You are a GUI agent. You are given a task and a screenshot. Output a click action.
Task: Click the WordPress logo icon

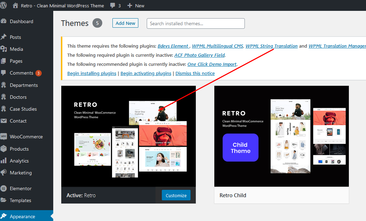(x=3, y=5)
